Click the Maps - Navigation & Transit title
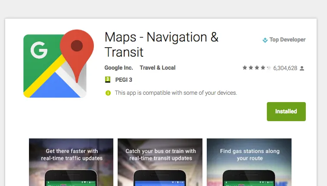 (161, 45)
